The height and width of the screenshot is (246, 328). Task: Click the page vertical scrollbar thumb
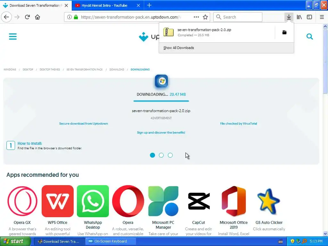coord(325,62)
